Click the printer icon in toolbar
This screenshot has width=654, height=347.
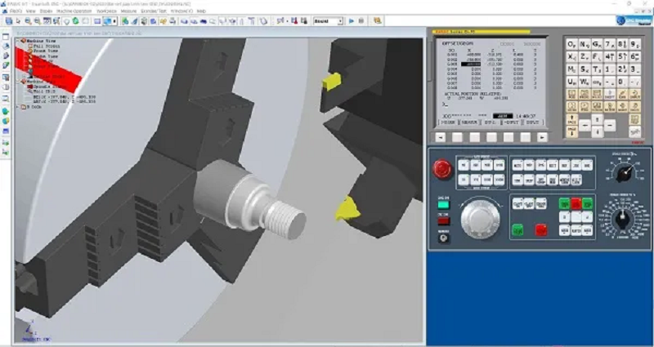pyautogui.click(x=172, y=21)
